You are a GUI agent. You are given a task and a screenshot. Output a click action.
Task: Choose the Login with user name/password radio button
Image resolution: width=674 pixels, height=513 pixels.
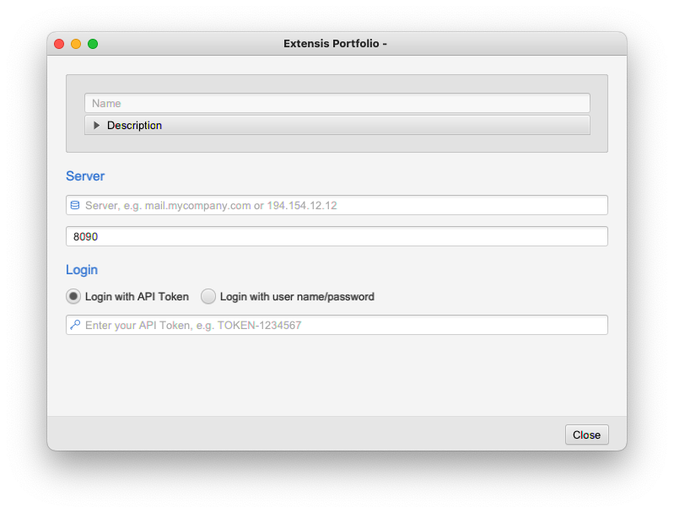[x=208, y=296]
